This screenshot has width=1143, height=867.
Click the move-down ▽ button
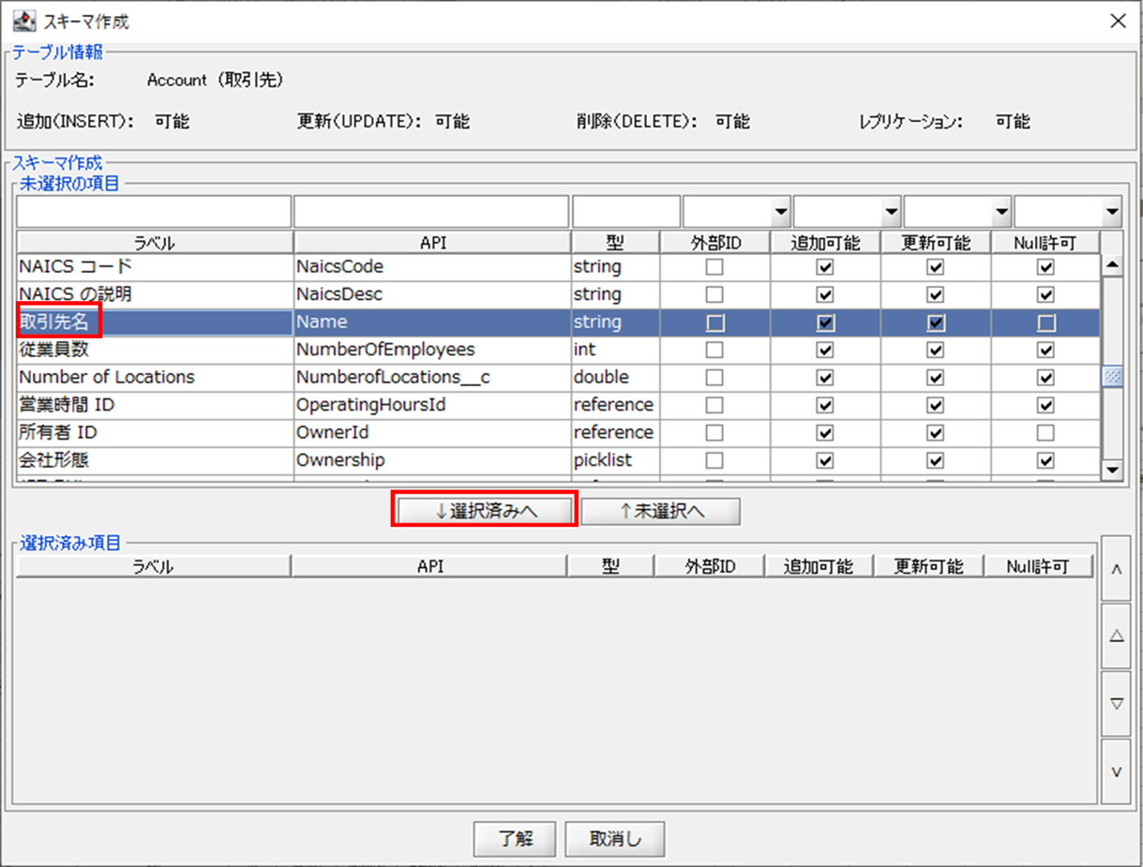pos(1116,704)
